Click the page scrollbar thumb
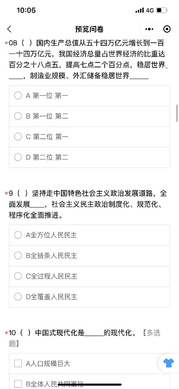Viewport: 179px width, 389px height. pyautogui.click(x=177, y=113)
